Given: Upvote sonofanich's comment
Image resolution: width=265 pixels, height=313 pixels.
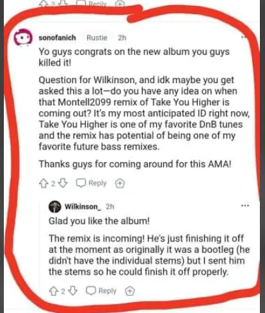Looking at the screenshot, I should tap(44, 183).
